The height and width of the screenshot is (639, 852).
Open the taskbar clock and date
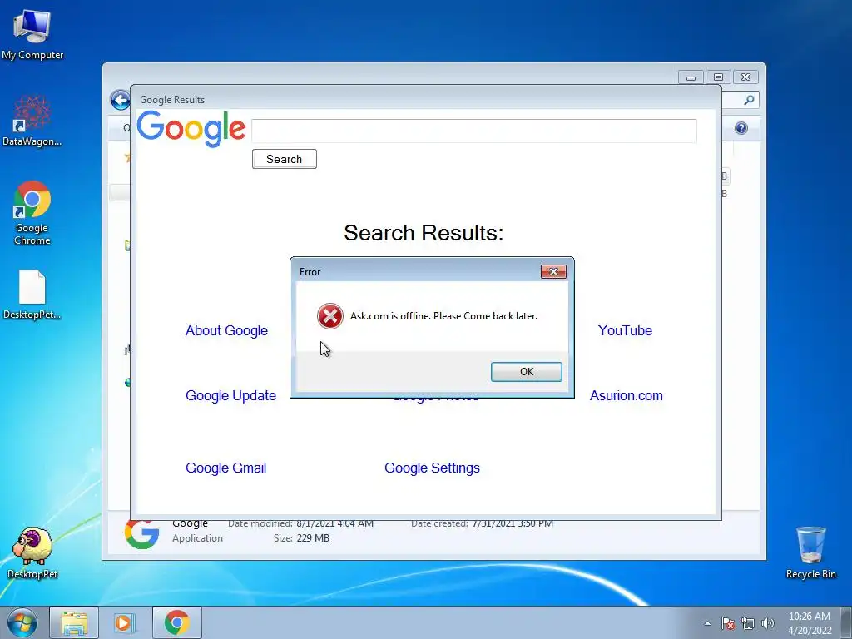809,623
